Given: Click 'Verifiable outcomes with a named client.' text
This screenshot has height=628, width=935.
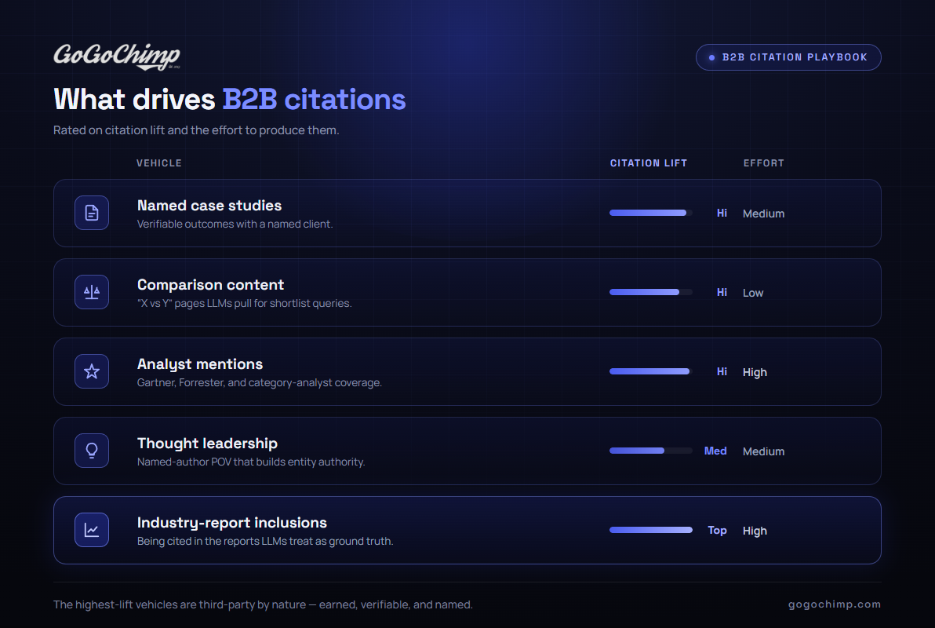Looking at the screenshot, I should [235, 224].
